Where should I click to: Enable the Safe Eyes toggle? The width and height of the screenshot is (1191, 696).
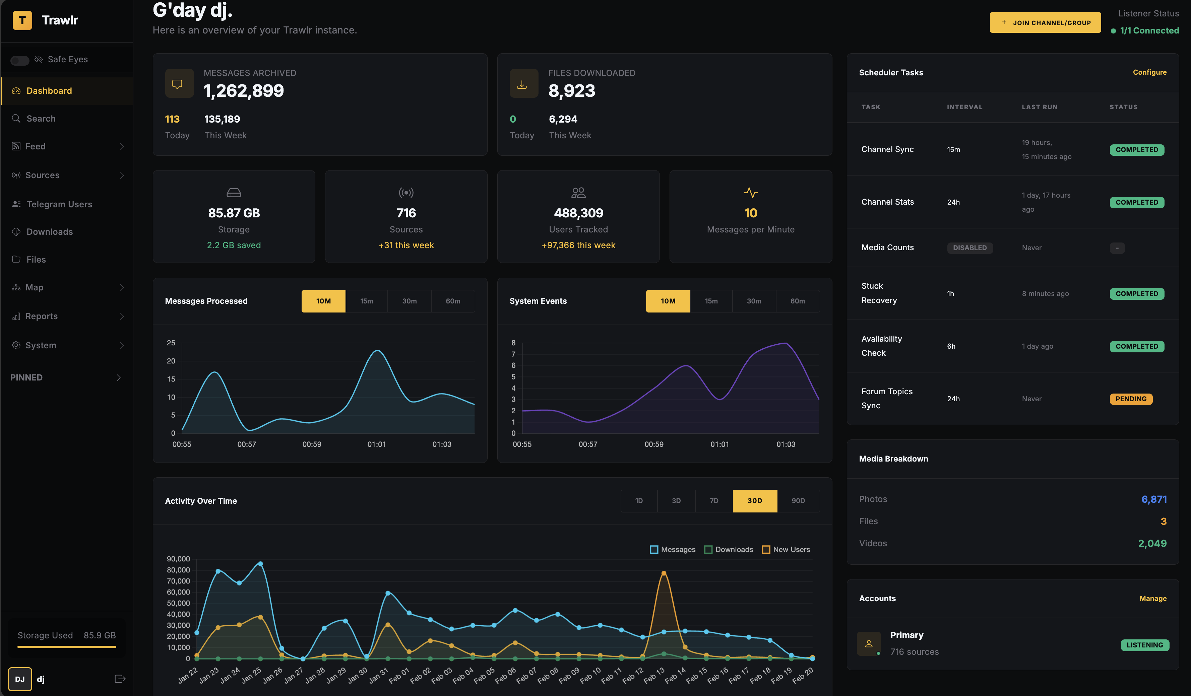point(19,60)
